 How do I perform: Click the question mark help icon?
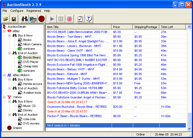[x=89, y=19]
